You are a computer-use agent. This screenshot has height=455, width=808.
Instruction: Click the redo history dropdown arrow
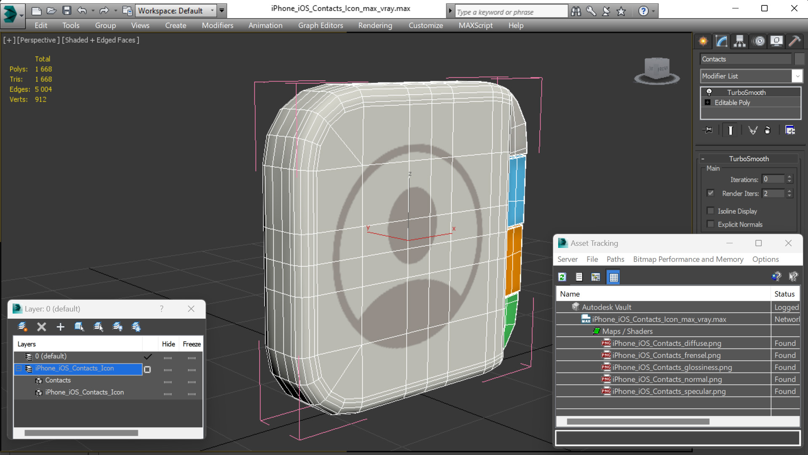tap(115, 11)
